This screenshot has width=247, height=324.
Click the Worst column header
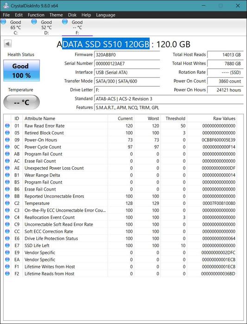[x=147, y=119]
